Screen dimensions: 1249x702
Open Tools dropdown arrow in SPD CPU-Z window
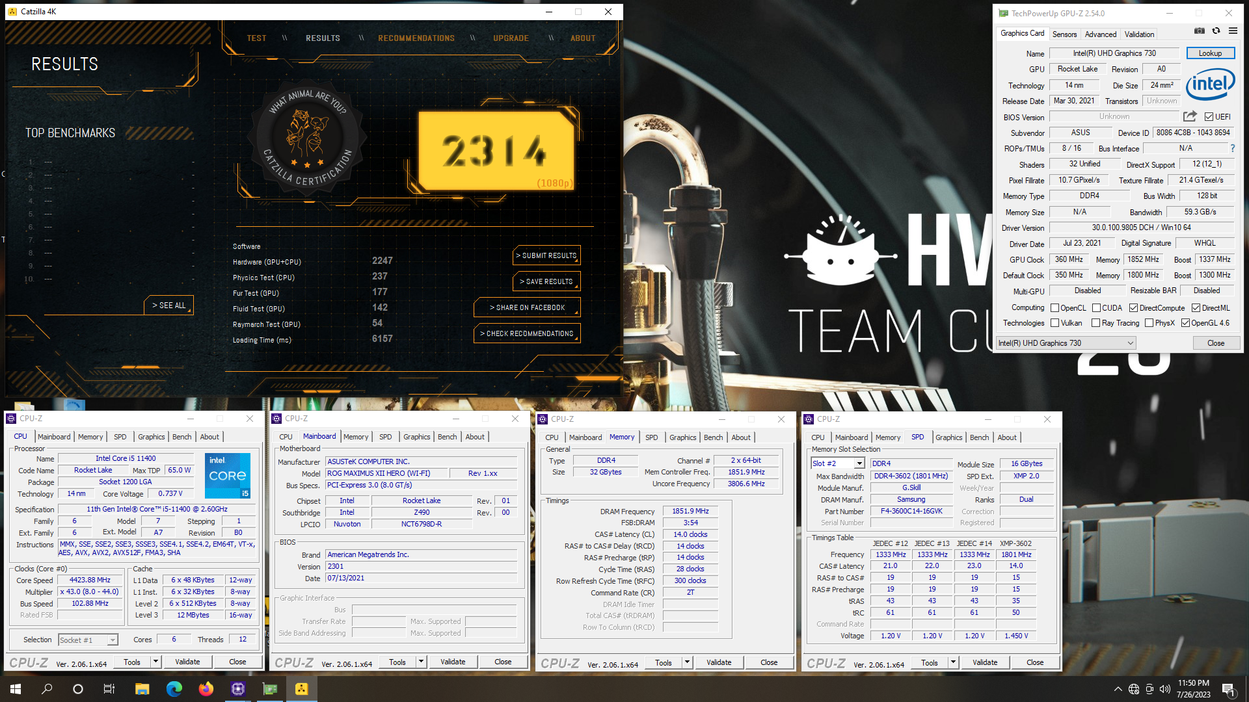tap(953, 662)
